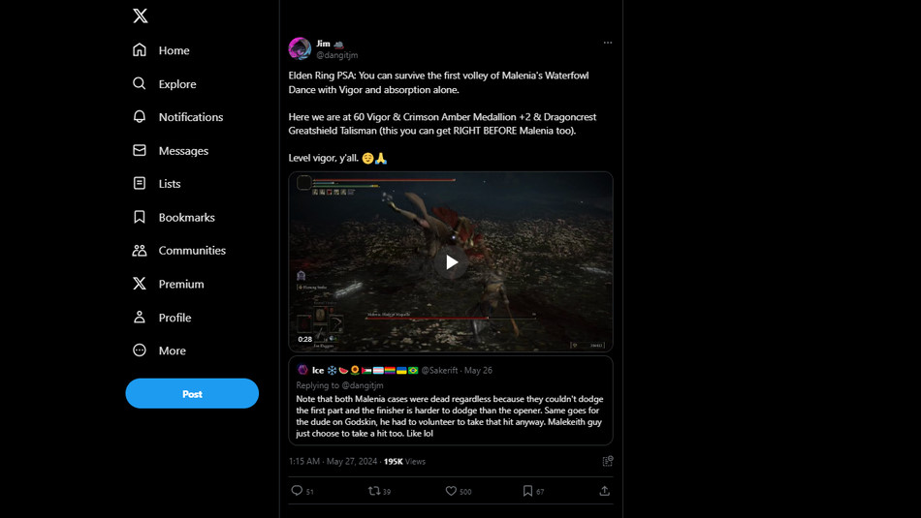Play the Elden Ring video
921x518 pixels.
[451, 262]
